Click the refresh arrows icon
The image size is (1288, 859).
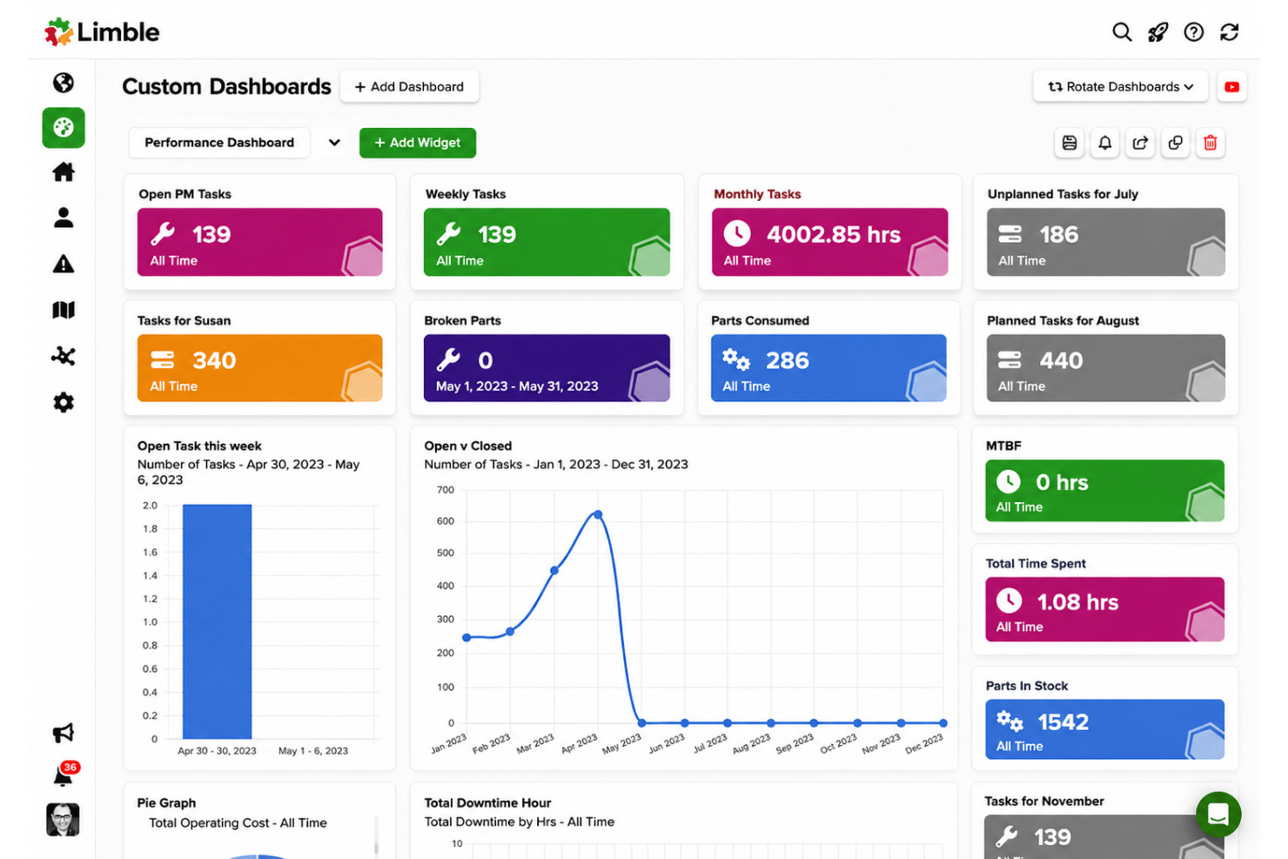click(x=1229, y=32)
